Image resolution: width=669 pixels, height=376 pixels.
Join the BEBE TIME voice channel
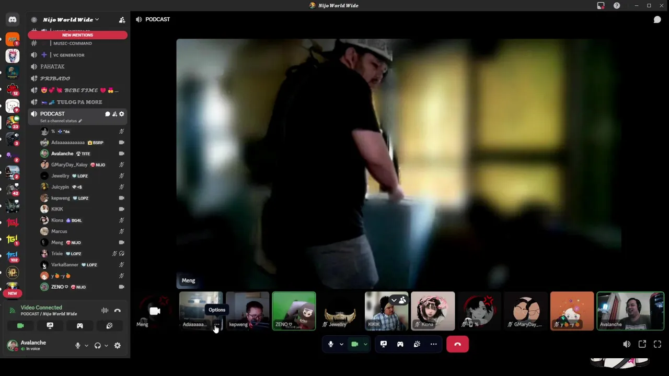click(77, 90)
